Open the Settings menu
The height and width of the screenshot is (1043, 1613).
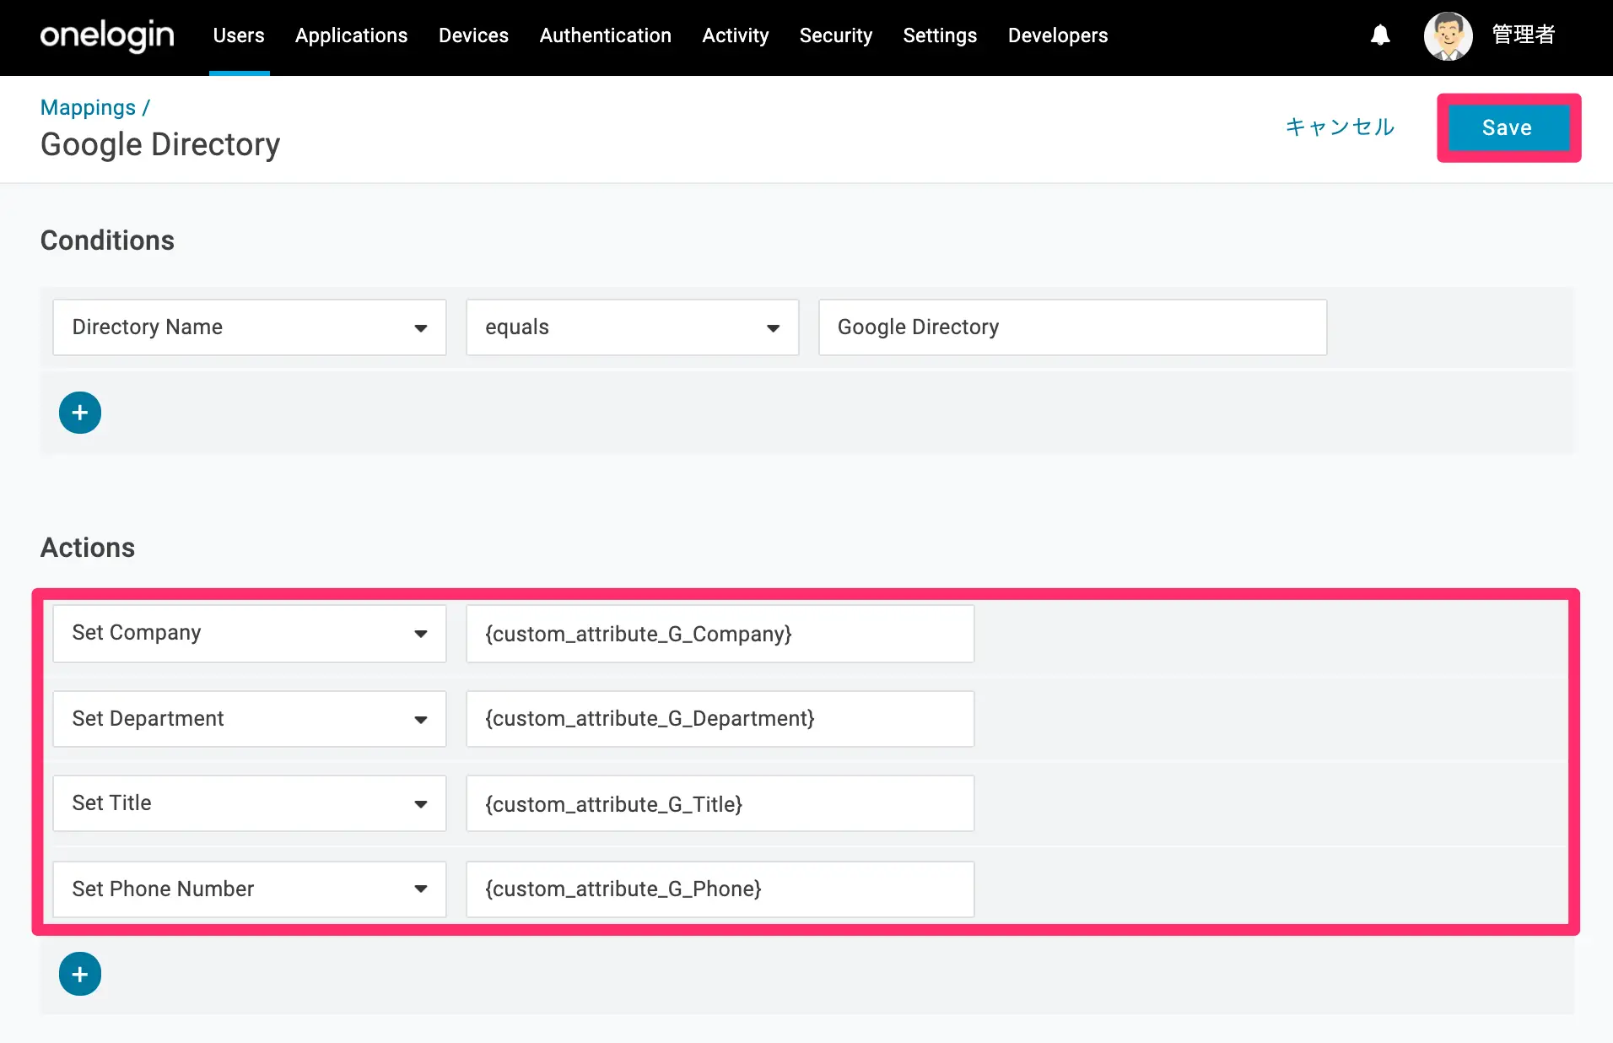(940, 35)
